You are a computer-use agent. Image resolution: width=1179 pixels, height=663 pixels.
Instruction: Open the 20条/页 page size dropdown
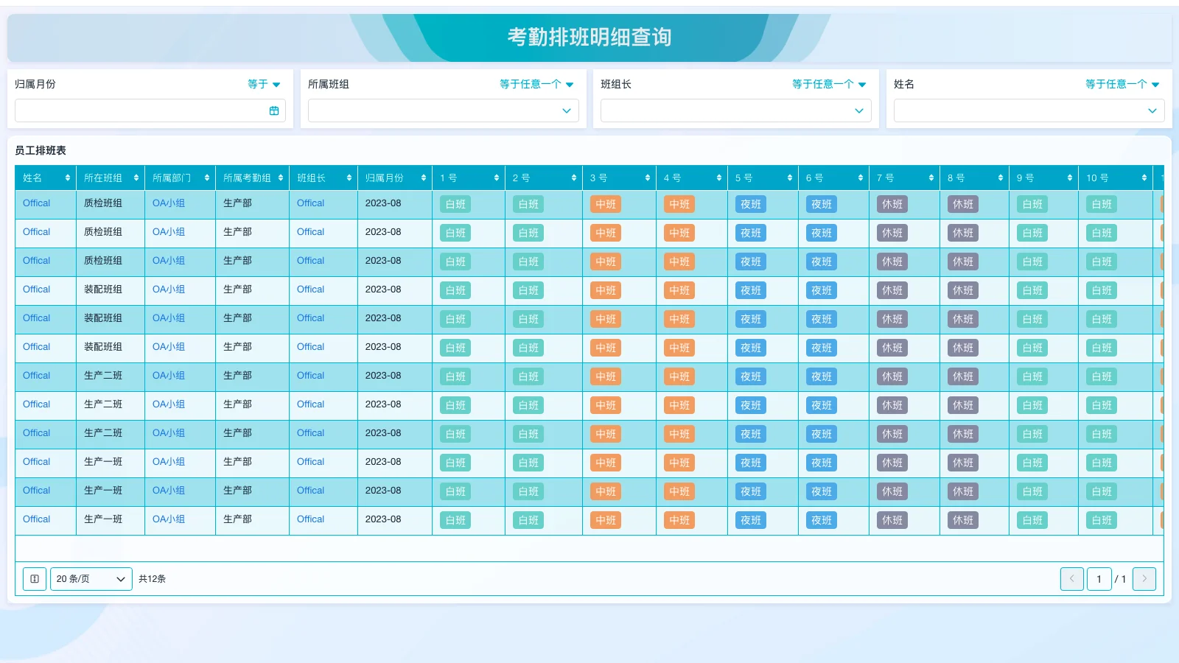point(91,579)
